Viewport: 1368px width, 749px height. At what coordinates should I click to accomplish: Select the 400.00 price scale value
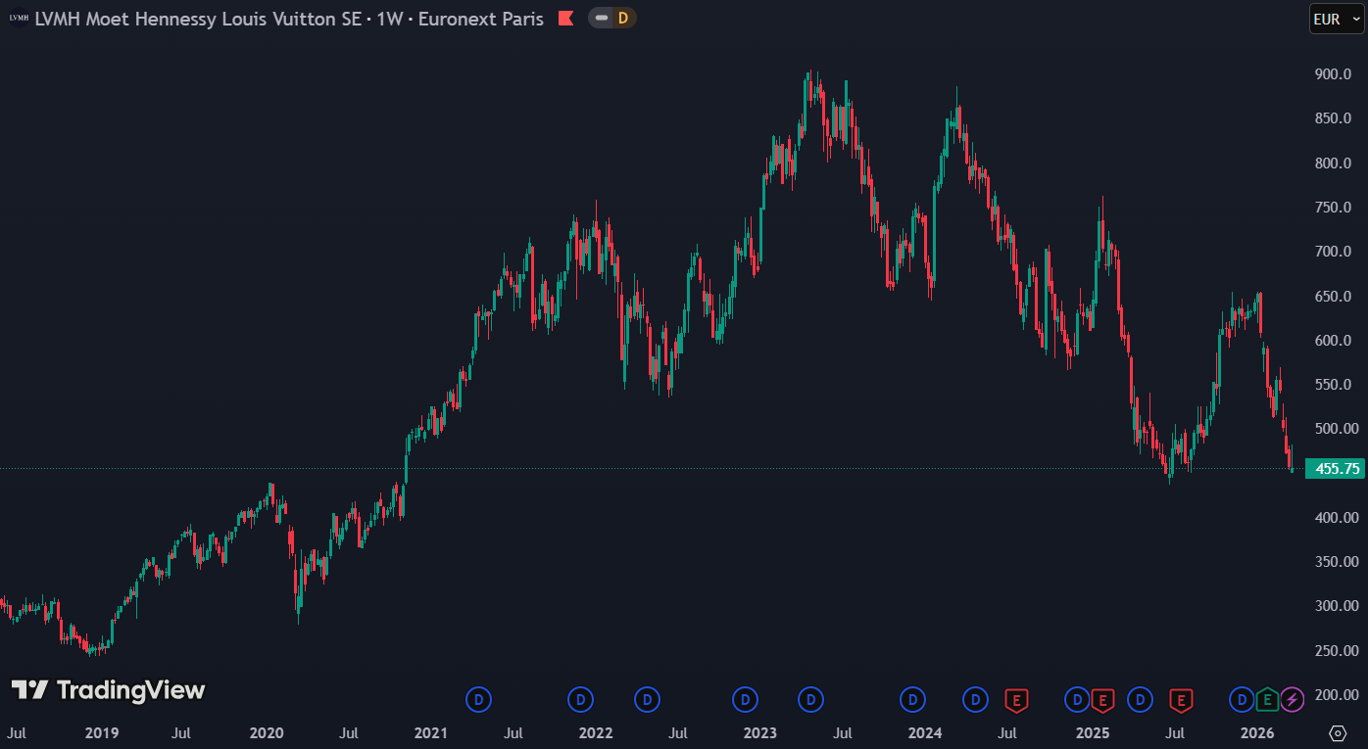[x=1337, y=518]
